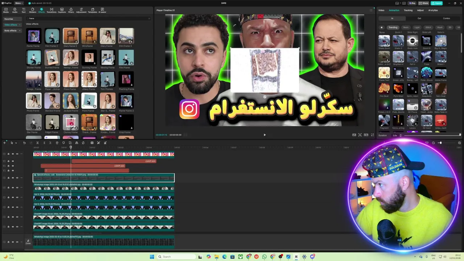The height and width of the screenshot is (261, 464).
Task: Click the Undo icon in timeline toolbar
Action: pos(24,143)
